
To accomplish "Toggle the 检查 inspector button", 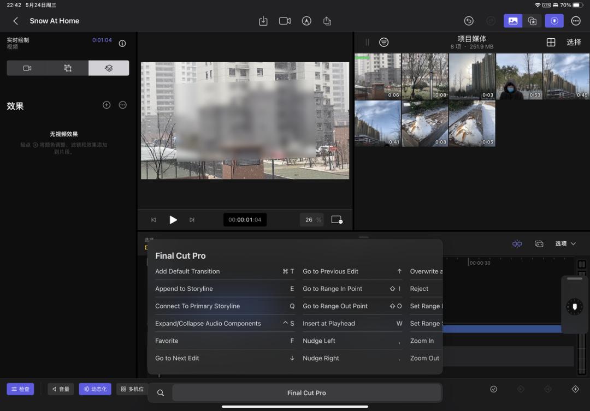I will point(20,389).
